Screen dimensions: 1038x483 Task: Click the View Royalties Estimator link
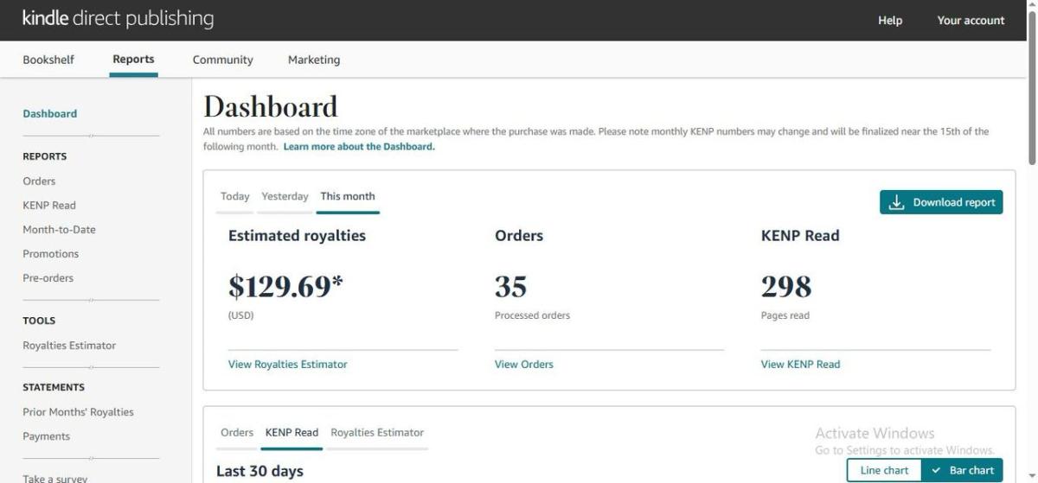pyautogui.click(x=287, y=365)
